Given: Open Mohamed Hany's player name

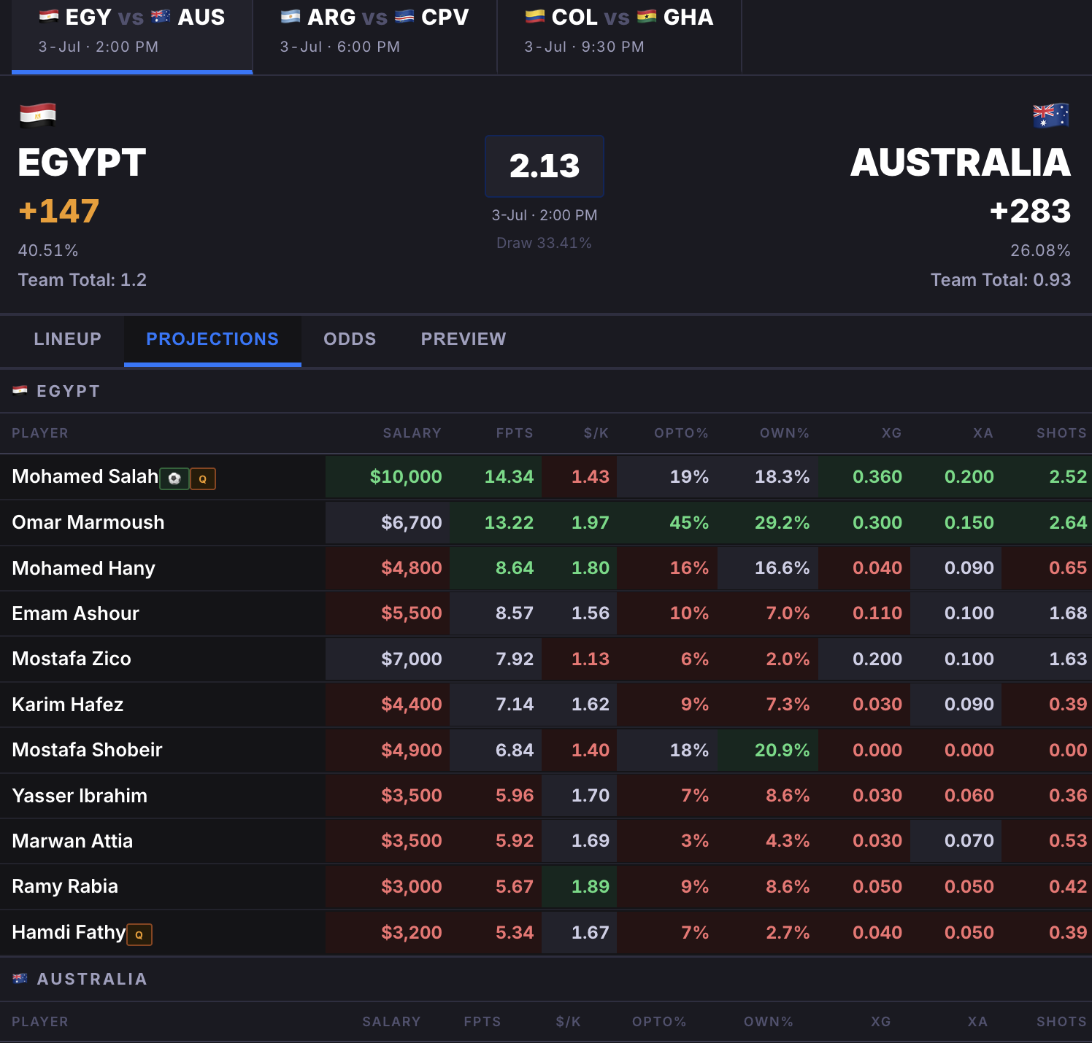Looking at the screenshot, I should 84,568.
